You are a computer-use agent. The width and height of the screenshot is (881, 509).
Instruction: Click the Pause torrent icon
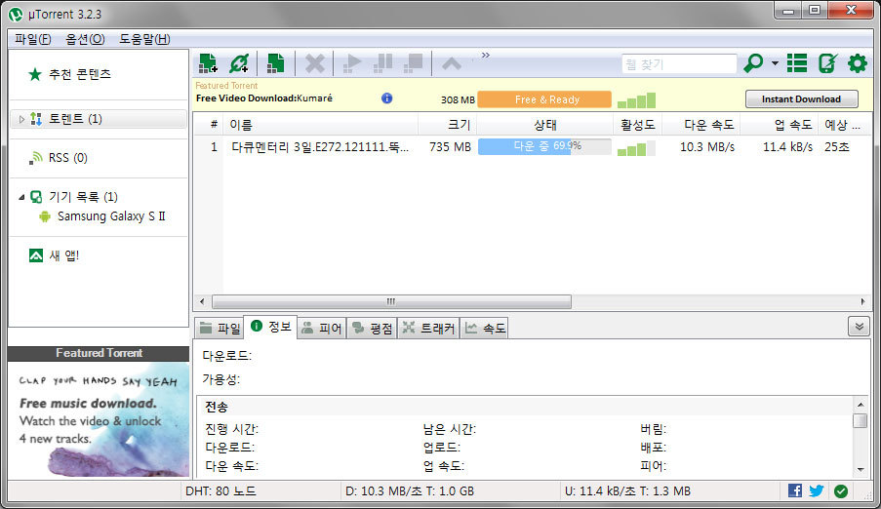click(382, 63)
